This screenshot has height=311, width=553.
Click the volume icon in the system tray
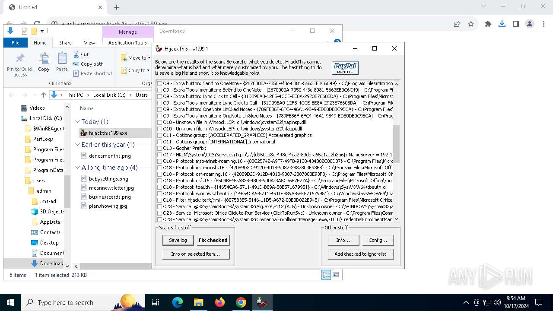click(497, 302)
